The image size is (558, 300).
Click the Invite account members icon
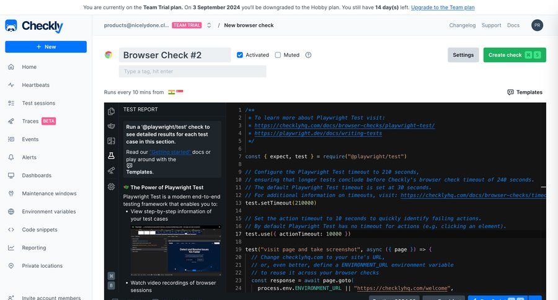coord(11,298)
